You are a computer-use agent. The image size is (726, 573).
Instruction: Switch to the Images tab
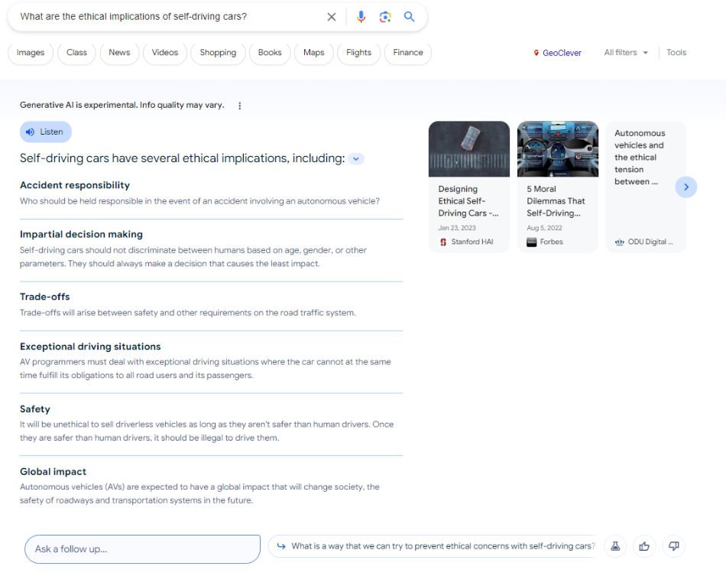[x=31, y=53]
